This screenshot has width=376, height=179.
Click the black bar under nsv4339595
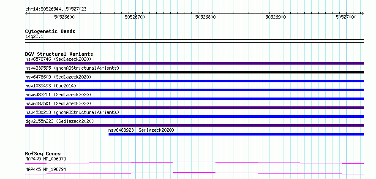(194, 72)
